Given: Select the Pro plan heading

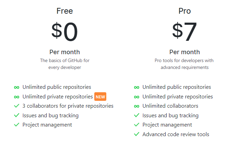Looking at the screenshot, I should 184,11.
